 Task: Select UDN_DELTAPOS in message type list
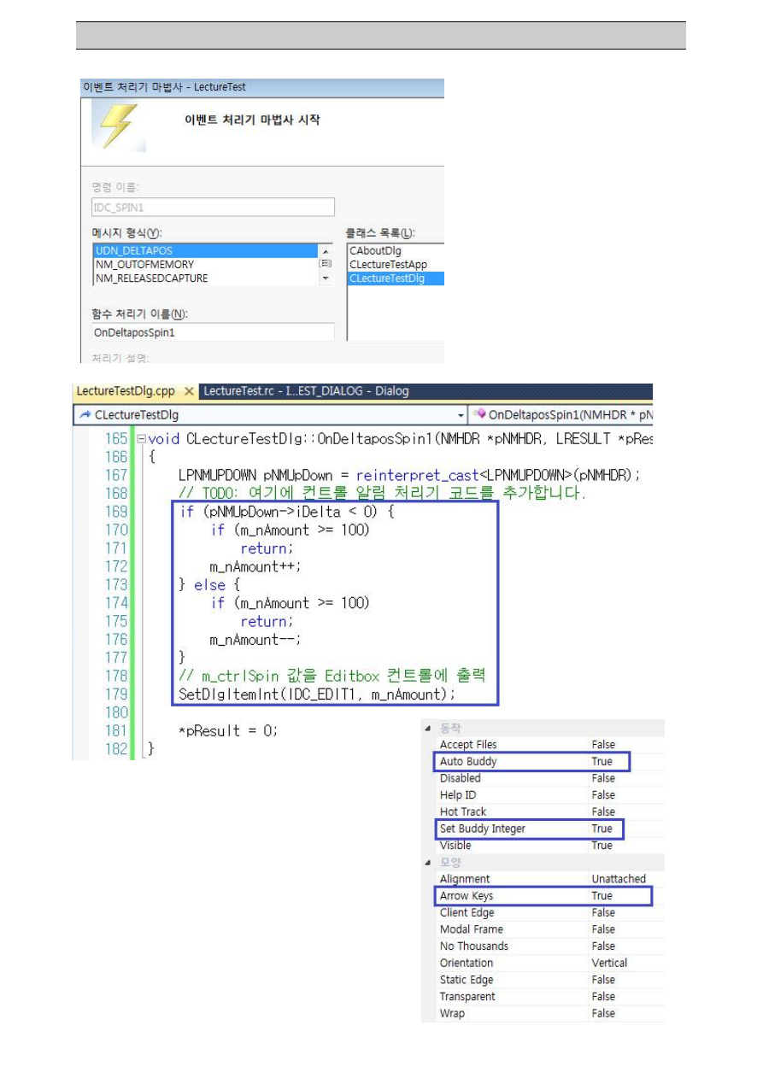point(134,251)
